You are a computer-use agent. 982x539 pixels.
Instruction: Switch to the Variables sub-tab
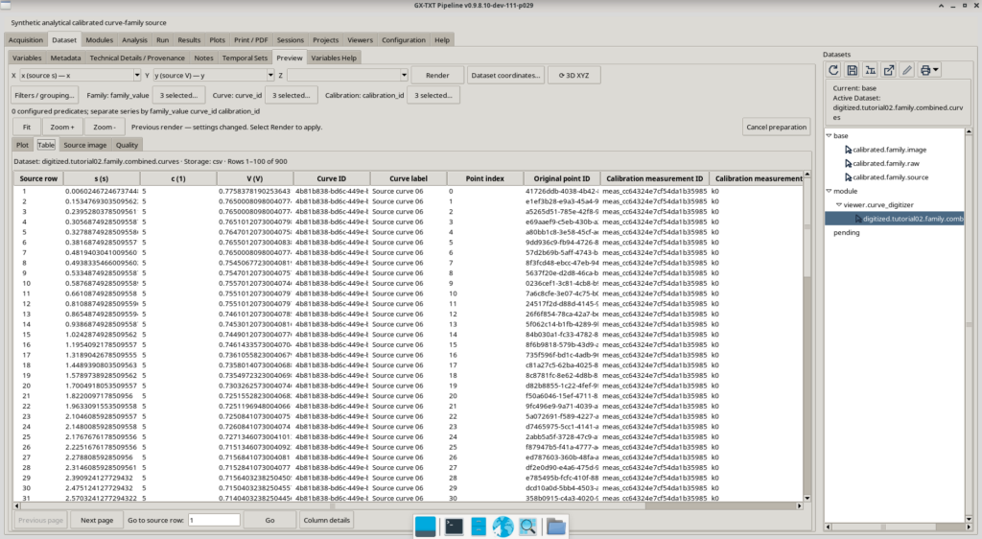27,58
